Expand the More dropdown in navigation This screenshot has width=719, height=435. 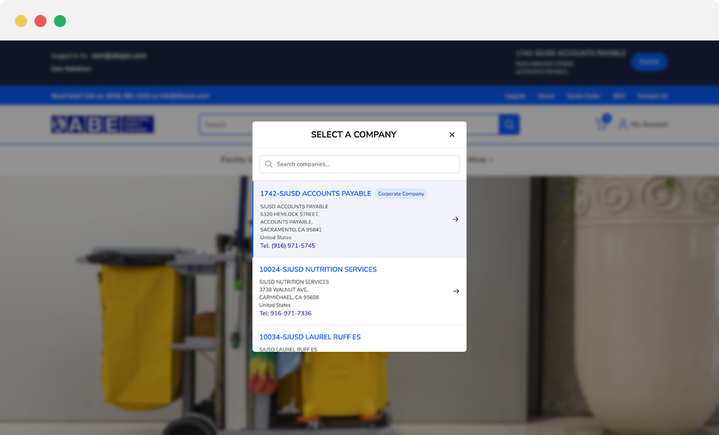481,160
